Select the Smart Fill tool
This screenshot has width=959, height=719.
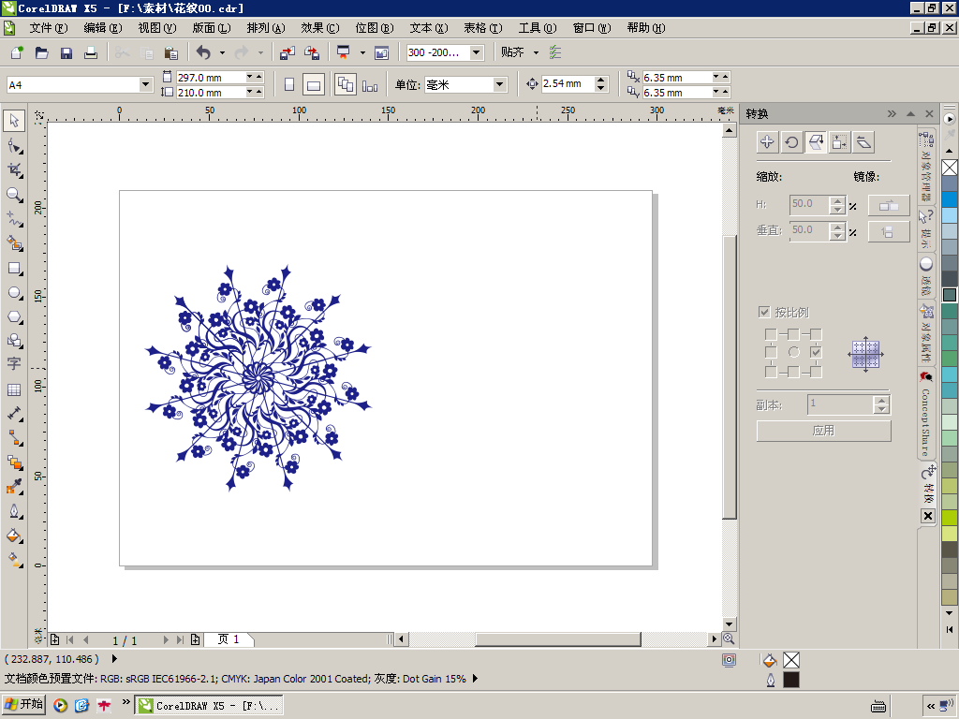click(14, 244)
